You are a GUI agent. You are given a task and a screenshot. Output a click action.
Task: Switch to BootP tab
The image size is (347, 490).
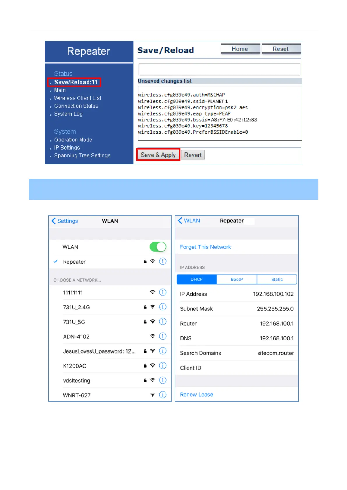[237, 279]
